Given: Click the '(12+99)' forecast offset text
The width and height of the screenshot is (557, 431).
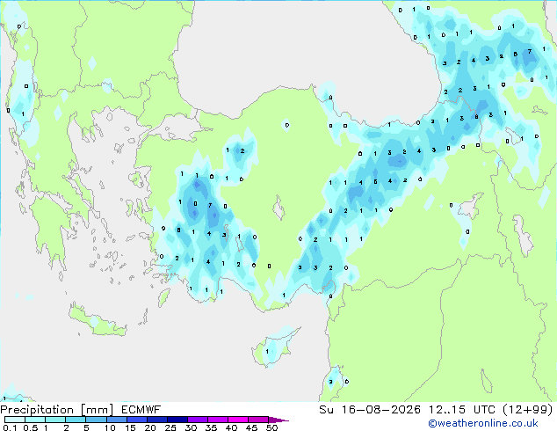Looking at the screenshot, I should pyautogui.click(x=528, y=410).
